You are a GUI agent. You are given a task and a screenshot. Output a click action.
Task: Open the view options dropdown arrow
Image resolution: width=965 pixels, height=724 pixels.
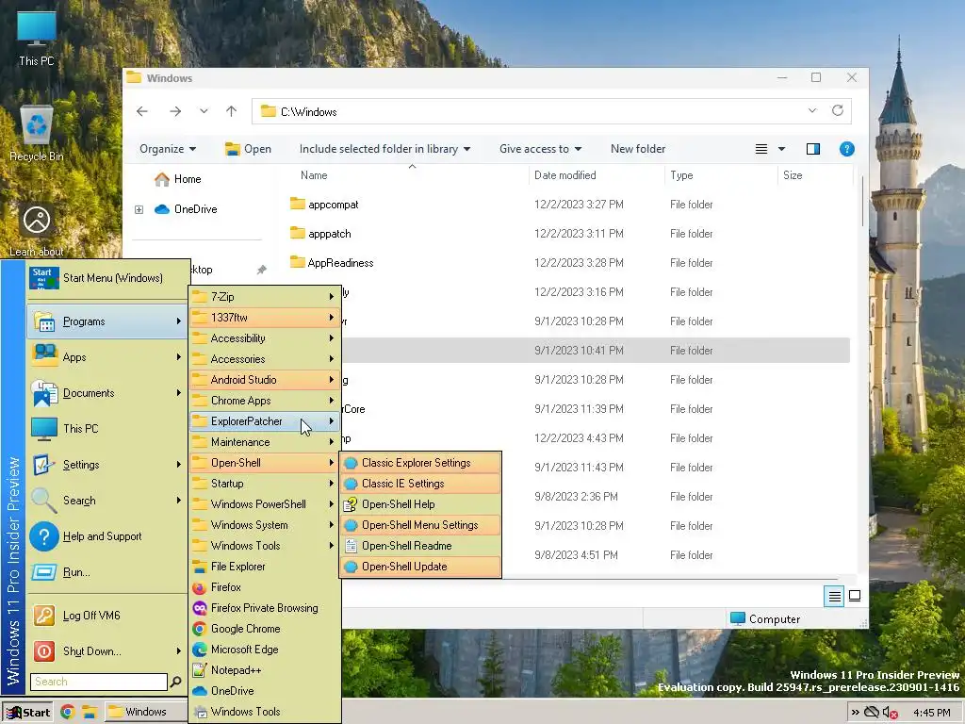pyautogui.click(x=781, y=149)
